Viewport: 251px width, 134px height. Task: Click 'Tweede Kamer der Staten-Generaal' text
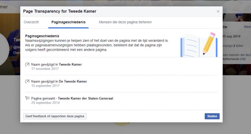(85, 98)
